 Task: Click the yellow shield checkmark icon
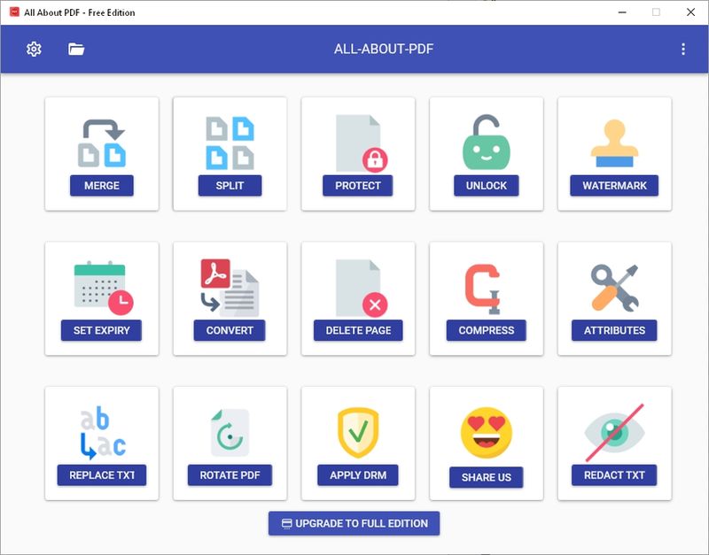point(358,433)
